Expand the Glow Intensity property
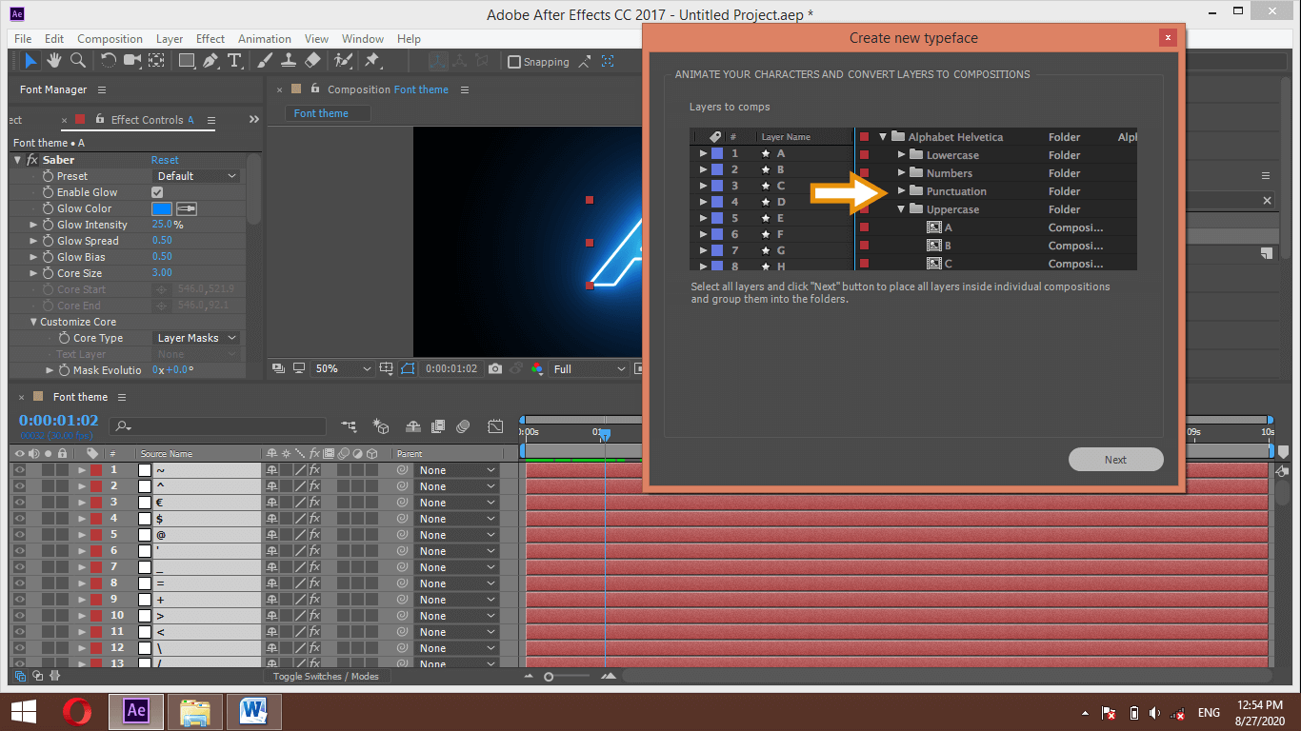This screenshot has width=1301, height=731. (x=34, y=225)
